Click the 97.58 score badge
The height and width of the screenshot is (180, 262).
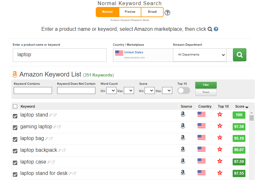pyautogui.click(x=239, y=127)
